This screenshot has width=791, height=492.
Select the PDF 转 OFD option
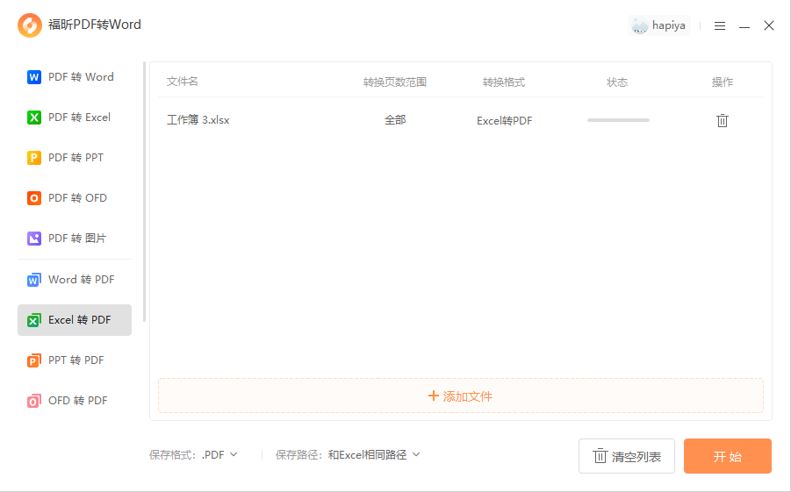75,198
